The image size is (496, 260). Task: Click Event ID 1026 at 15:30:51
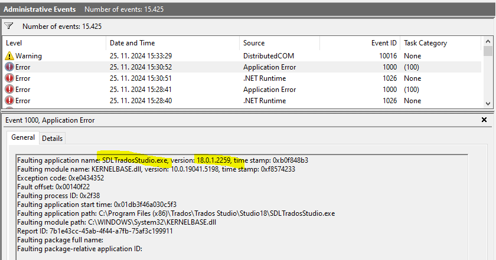coord(390,78)
